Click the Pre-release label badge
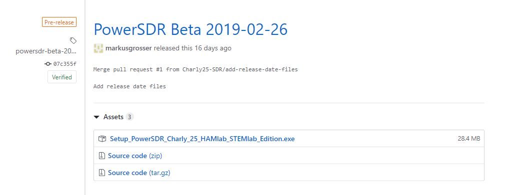Image resolution: width=512 pixels, height=195 pixels. click(x=59, y=22)
